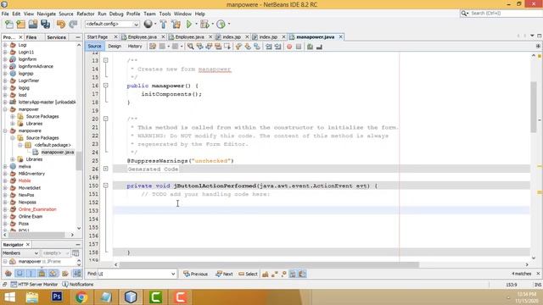This screenshot has width=543, height=305.
Task: Open the Members dropdown in Navigator
Action: [x=20, y=253]
